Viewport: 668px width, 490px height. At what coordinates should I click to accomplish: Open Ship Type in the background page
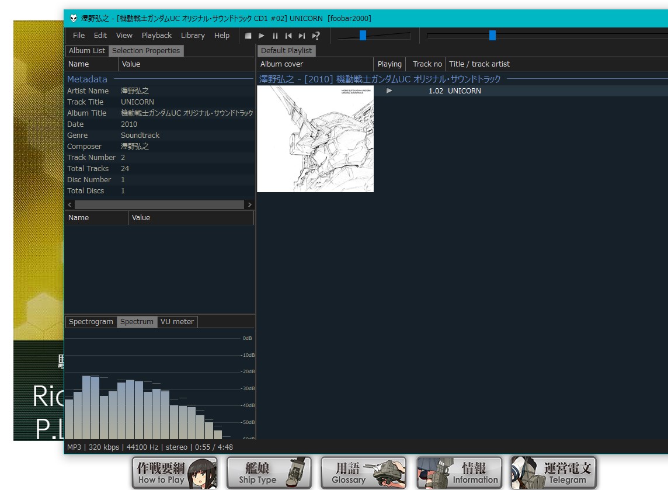click(269, 473)
